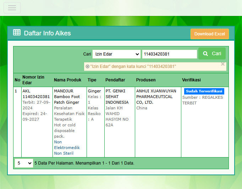Viewport: 242px width, 189px height.
Task: Focus the keyword field containing 11403420381
Action: pyautogui.click(x=169, y=54)
